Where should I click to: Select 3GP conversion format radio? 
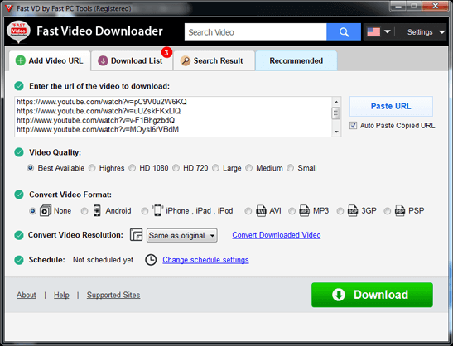click(x=340, y=211)
